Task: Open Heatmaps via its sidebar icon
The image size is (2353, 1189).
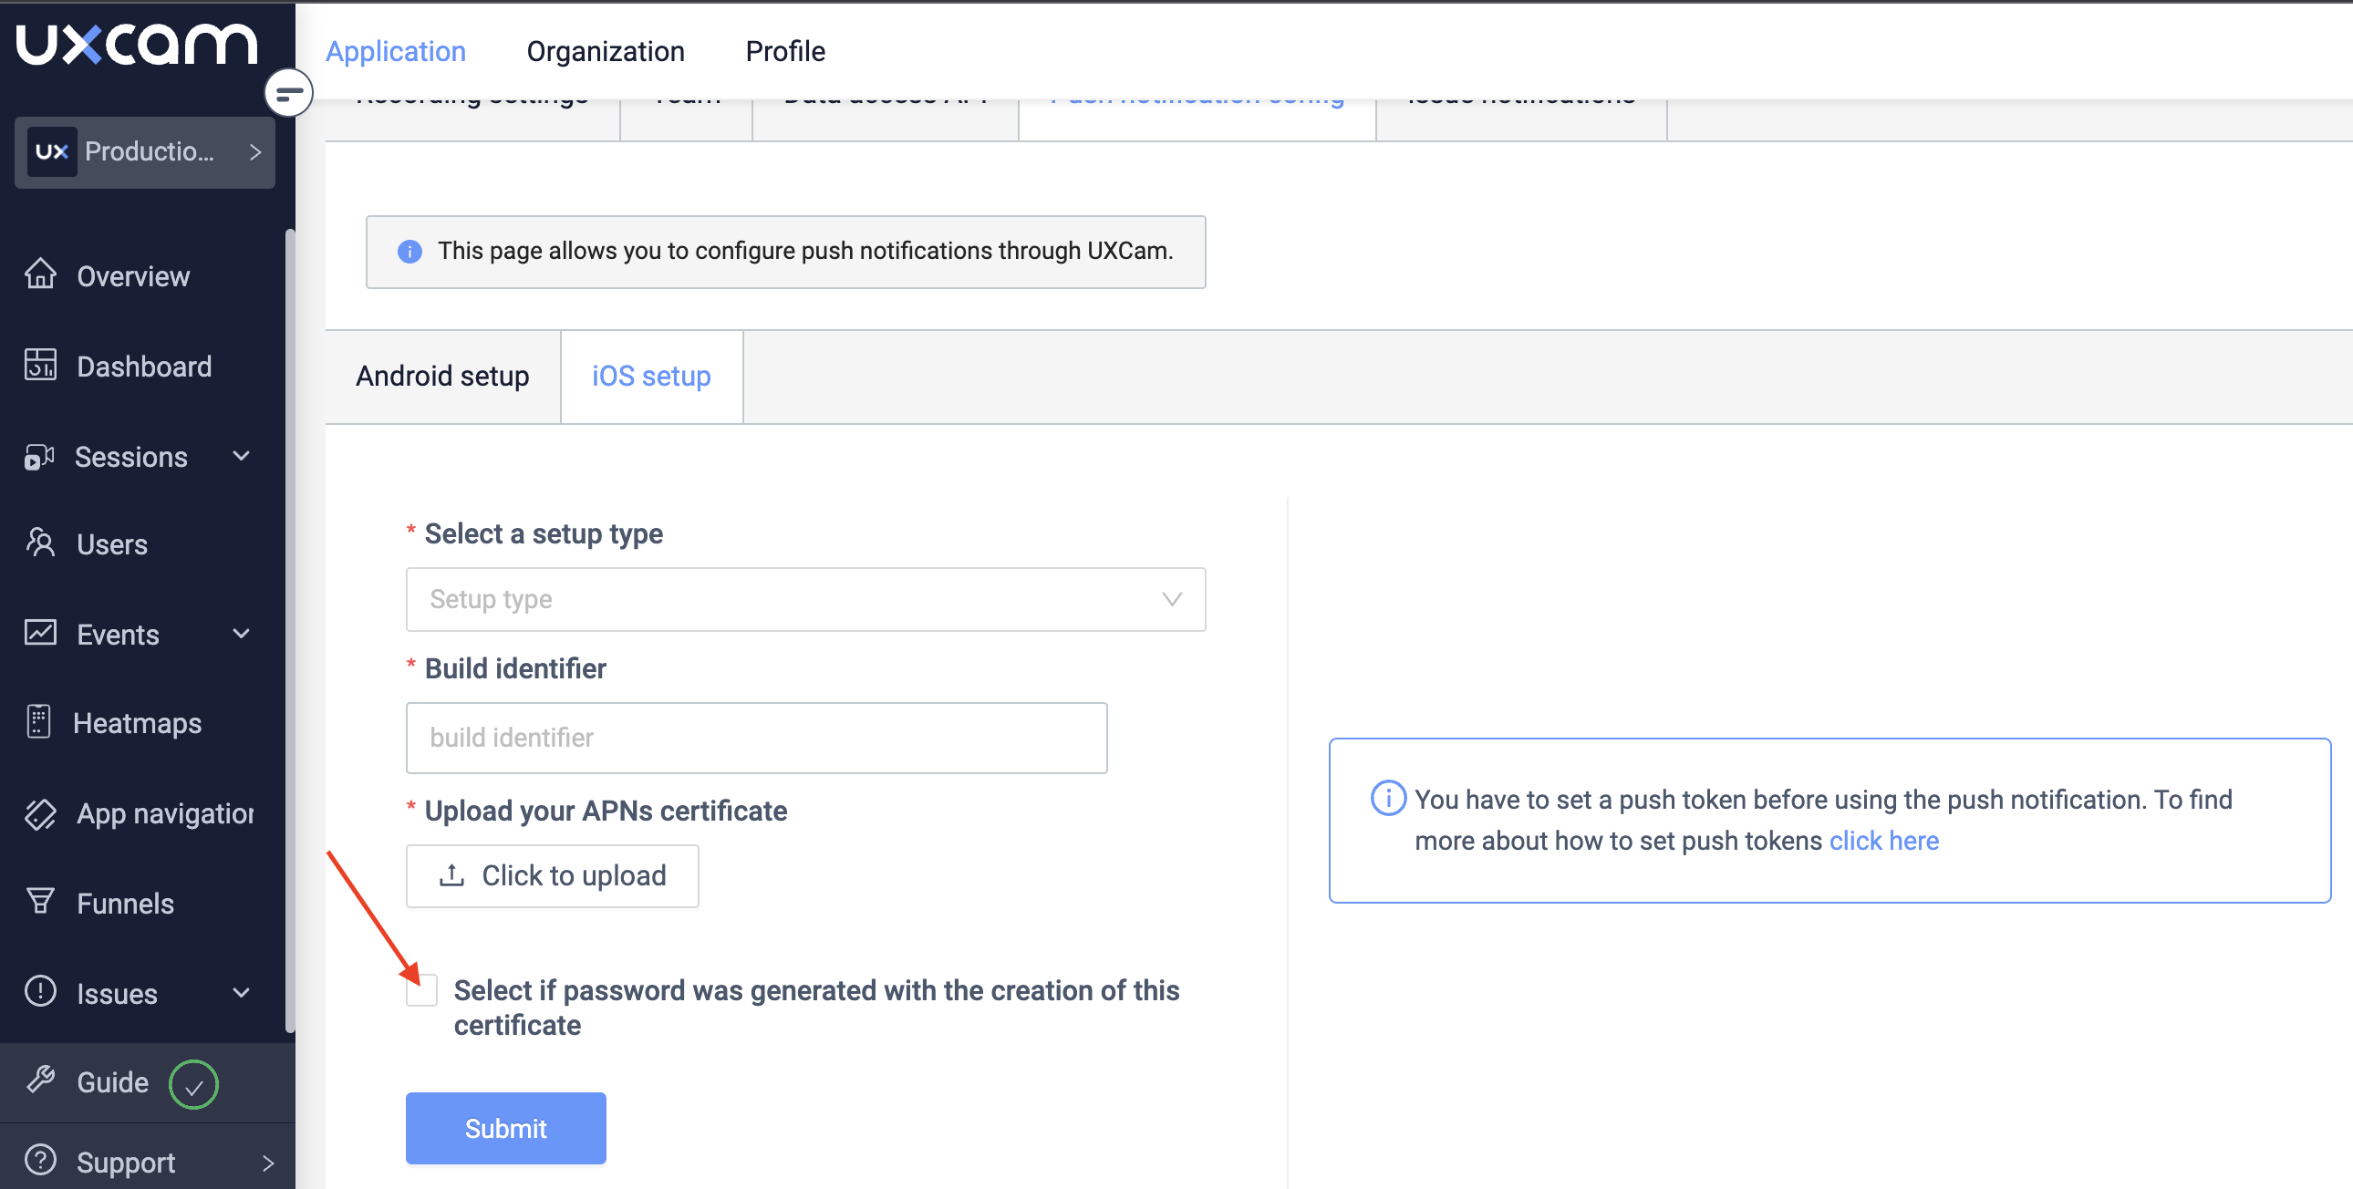Action: [38, 721]
